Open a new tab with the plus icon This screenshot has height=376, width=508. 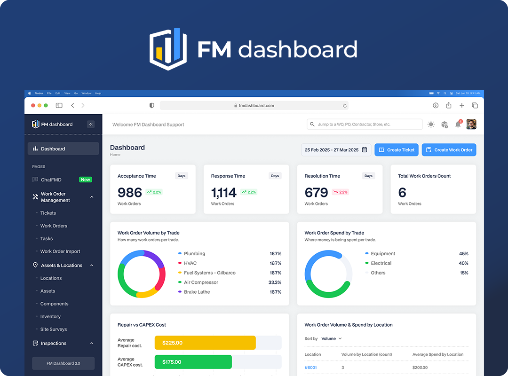click(462, 105)
